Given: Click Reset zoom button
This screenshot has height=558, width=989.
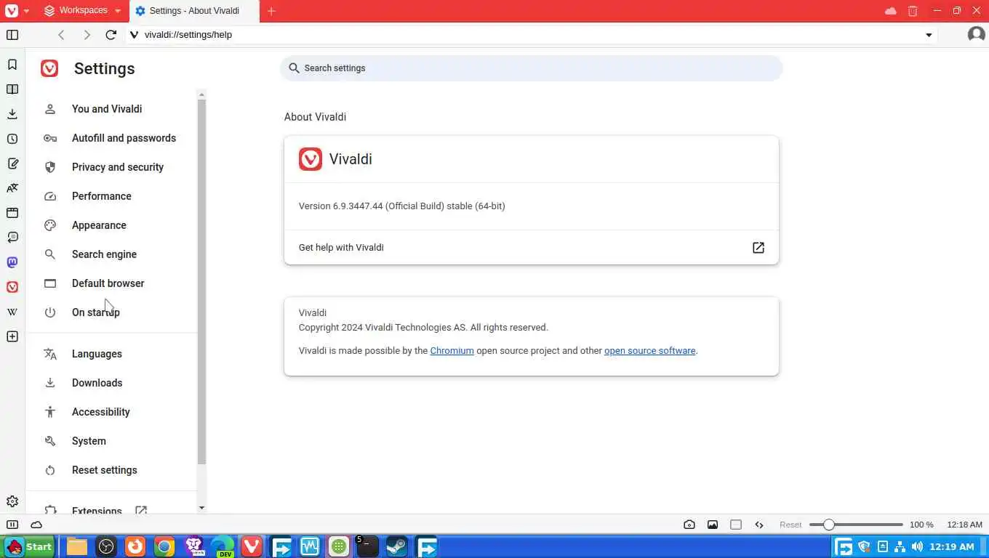Looking at the screenshot, I should [x=790, y=525].
